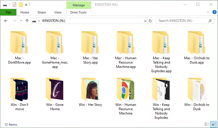Expand the address bar path chevron

(39, 21)
